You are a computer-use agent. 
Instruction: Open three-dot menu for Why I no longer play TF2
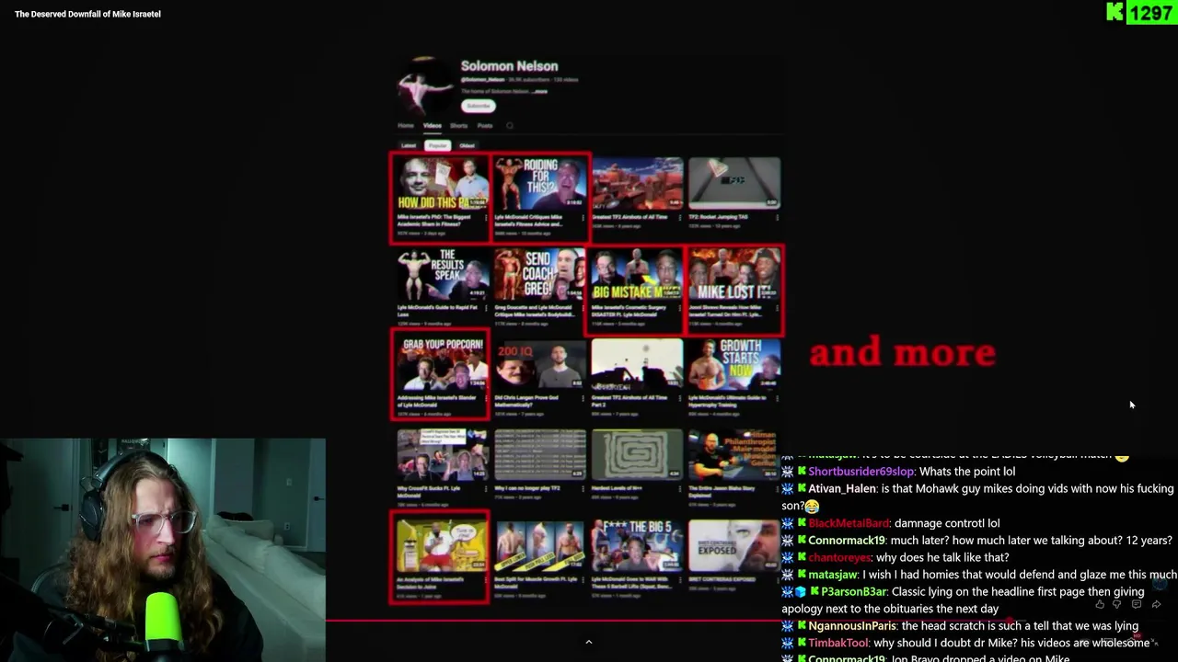[582, 489]
